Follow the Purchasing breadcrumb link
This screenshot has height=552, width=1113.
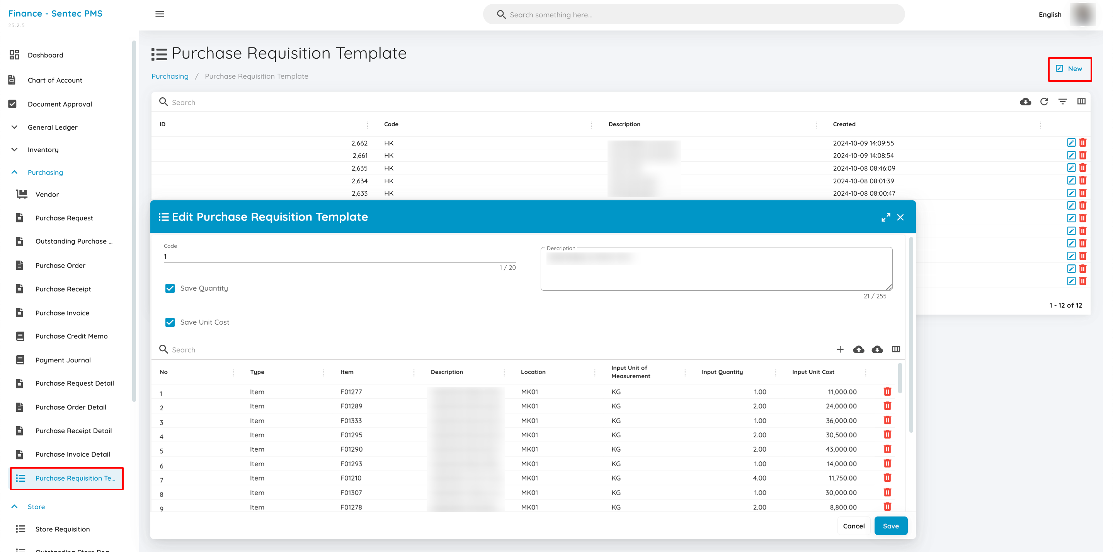click(170, 76)
